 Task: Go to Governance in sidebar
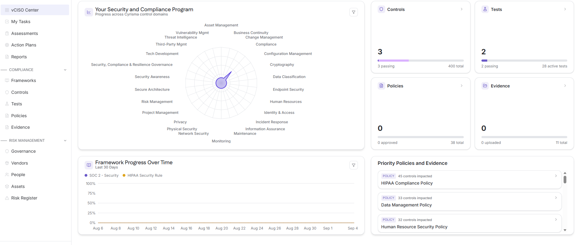[35, 151]
